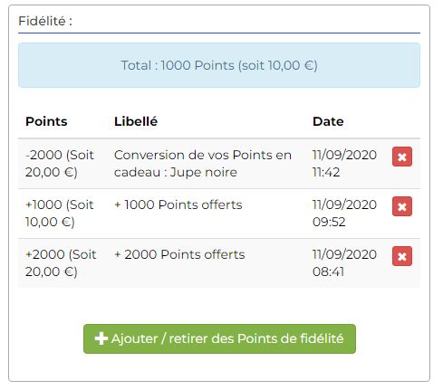Image resolution: width=443 pixels, height=390 pixels.
Task: Select the Total 1000 Points banner
Action: click(x=219, y=65)
